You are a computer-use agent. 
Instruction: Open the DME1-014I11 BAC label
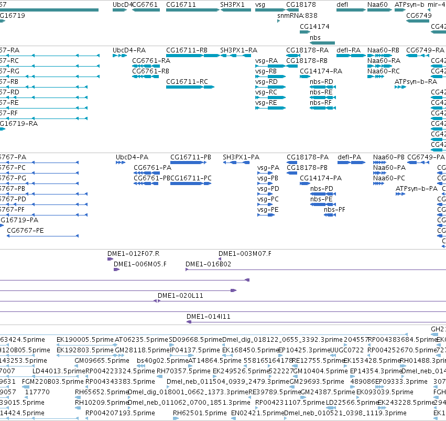[x=209, y=317]
